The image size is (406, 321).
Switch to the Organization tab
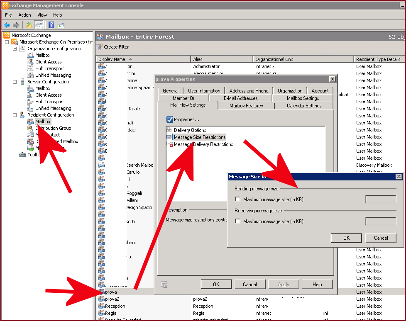pos(290,91)
